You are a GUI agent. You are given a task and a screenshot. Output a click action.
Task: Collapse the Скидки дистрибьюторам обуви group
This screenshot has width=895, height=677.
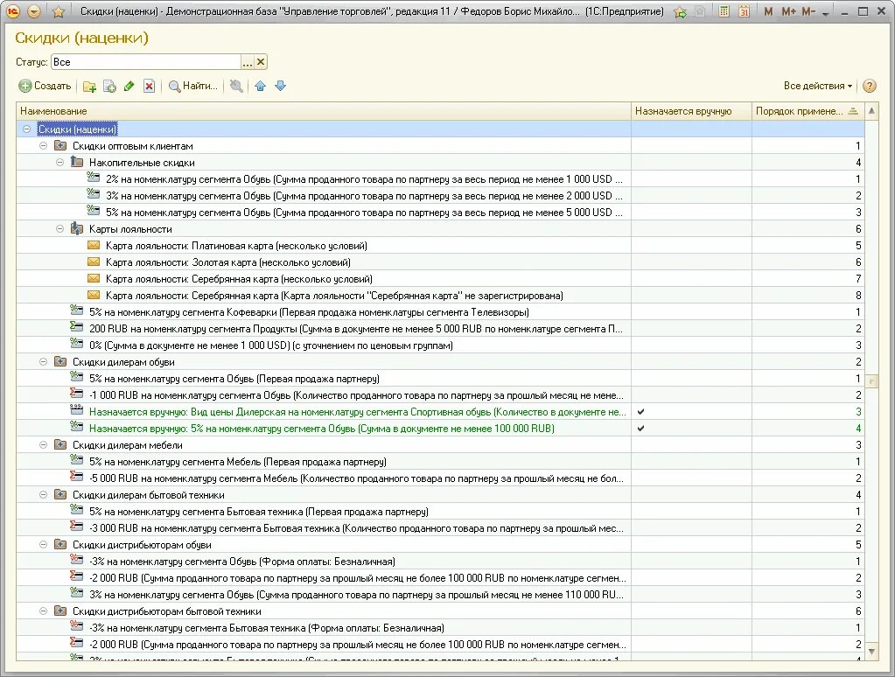tap(43, 545)
